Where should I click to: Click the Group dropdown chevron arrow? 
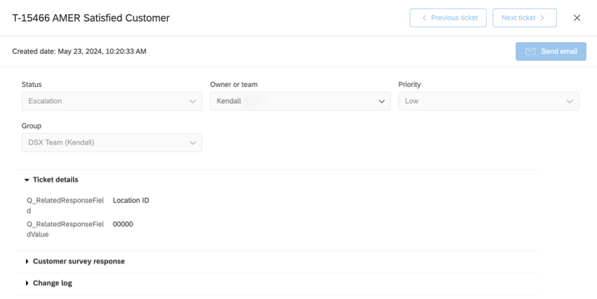(193, 142)
